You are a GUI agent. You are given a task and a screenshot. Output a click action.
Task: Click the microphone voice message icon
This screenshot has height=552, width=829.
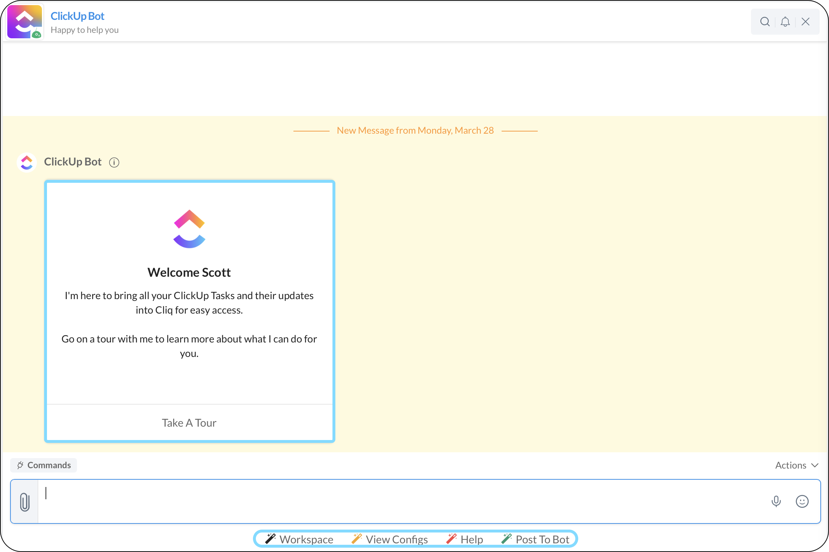point(776,501)
